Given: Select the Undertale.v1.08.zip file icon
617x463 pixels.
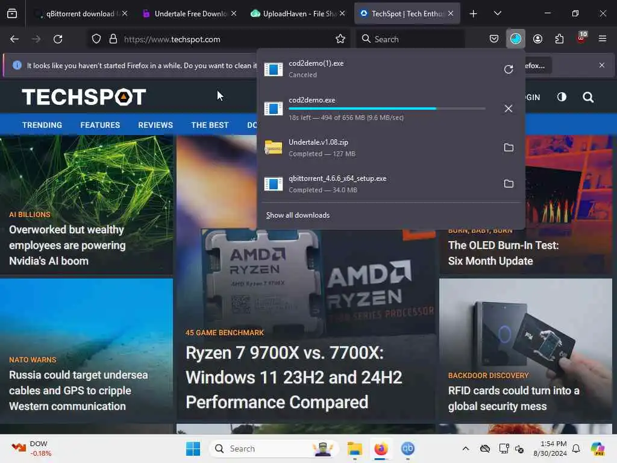Looking at the screenshot, I should 273,148.
